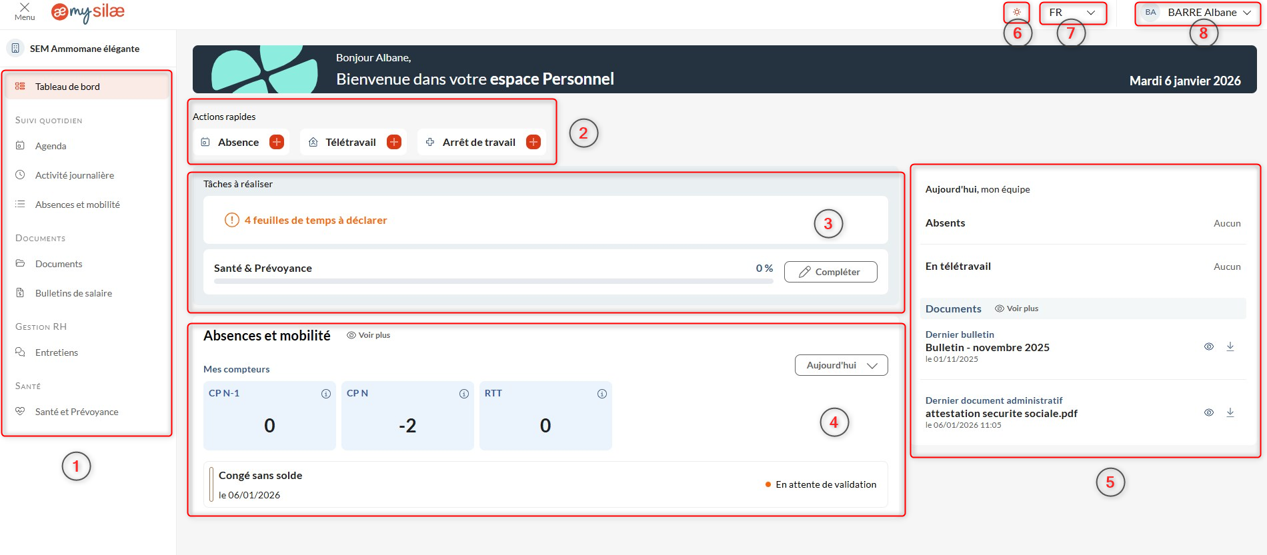The width and height of the screenshot is (1267, 555).
Task: Open Agenda in the sidebar
Action: coord(51,146)
